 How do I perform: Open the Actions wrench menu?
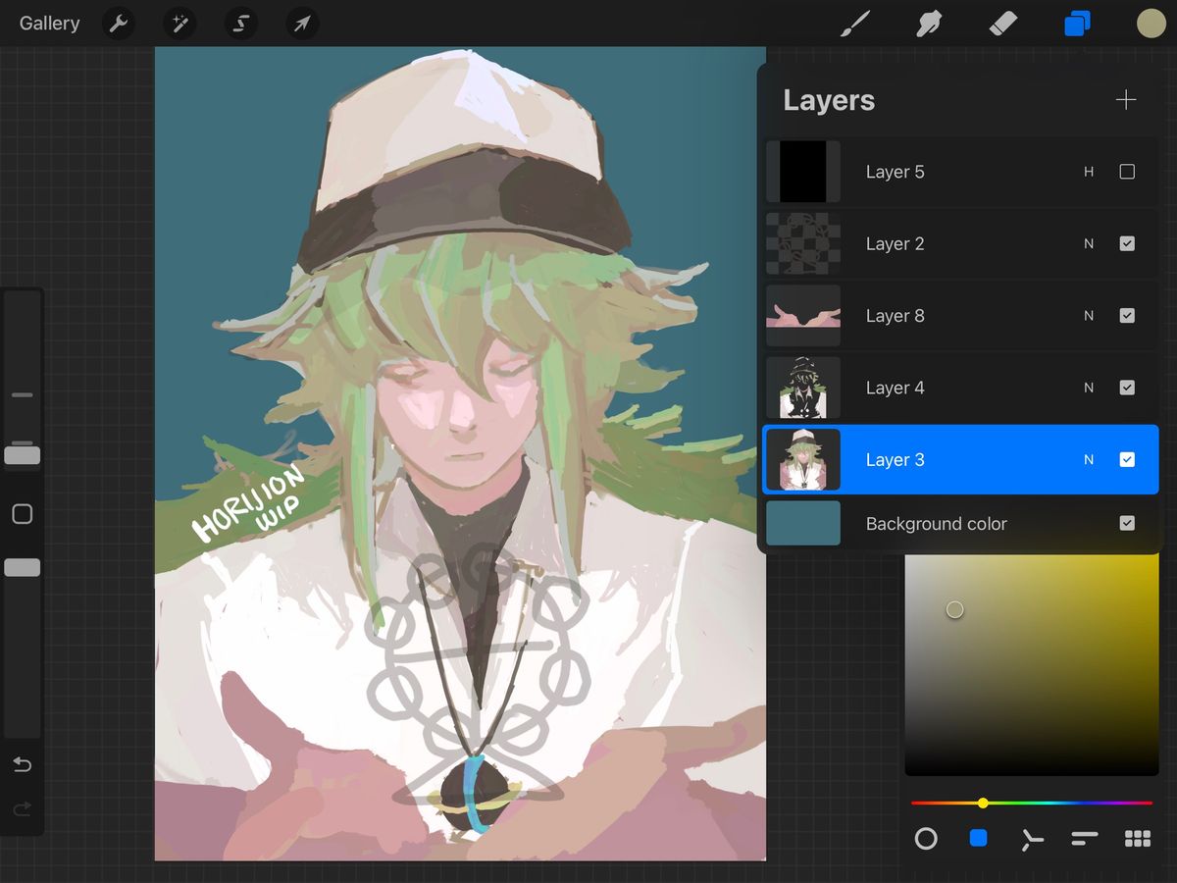[x=119, y=24]
